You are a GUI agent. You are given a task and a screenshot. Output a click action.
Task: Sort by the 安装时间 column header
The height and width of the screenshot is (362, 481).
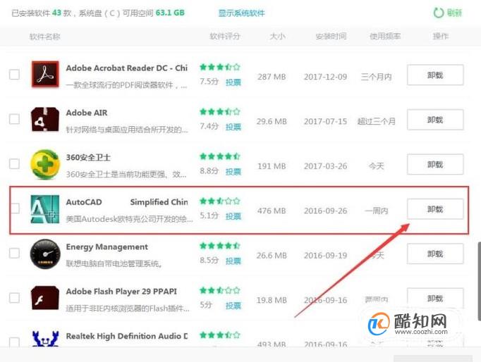pyautogui.click(x=331, y=37)
